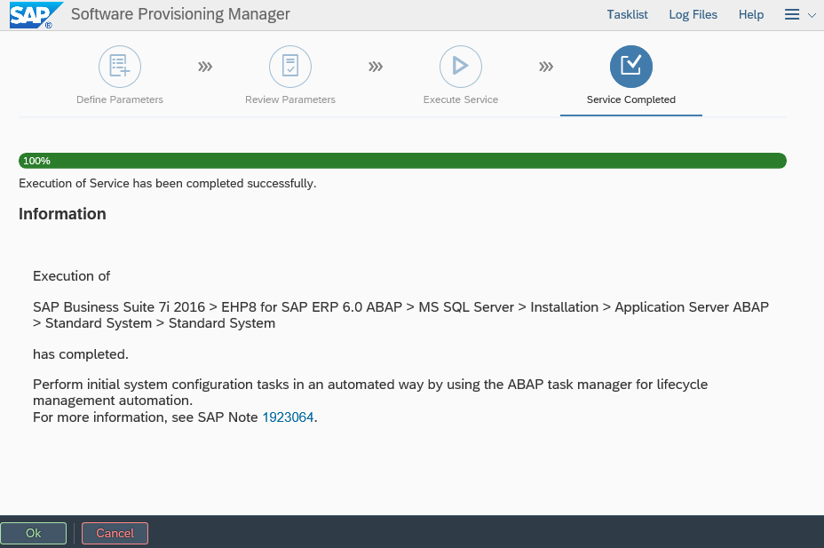The width and height of the screenshot is (824, 548).
Task: Click the Review Parameters clipboard icon
Action: coord(289,66)
